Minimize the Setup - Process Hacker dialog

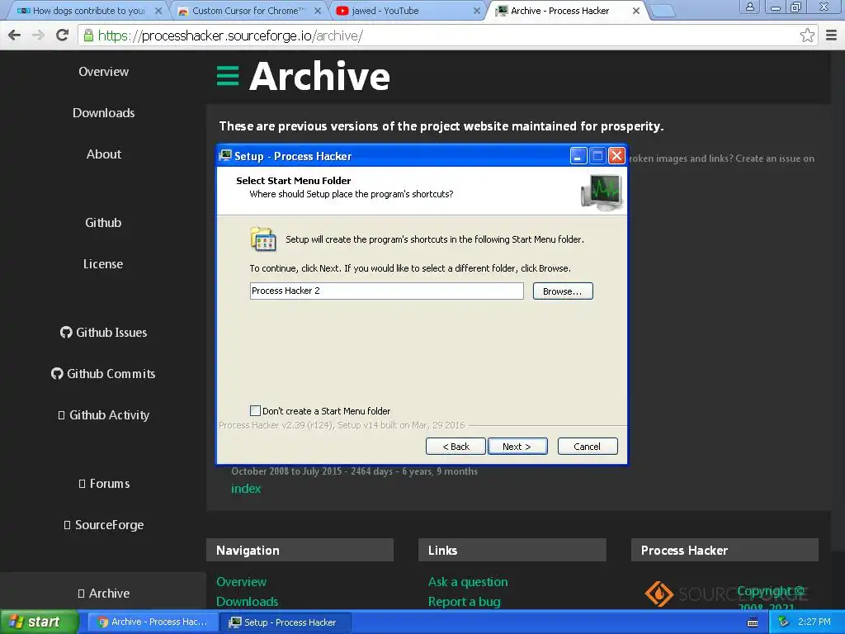[x=578, y=156]
